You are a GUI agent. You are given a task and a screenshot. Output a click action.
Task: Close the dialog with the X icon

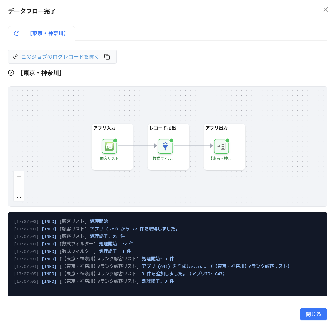(x=326, y=9)
